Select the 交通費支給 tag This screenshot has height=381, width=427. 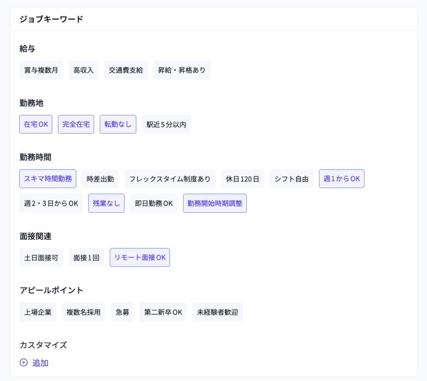pos(126,70)
